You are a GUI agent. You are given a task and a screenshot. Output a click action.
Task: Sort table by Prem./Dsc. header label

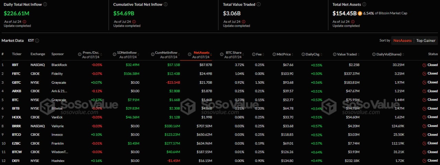[x=91, y=52]
